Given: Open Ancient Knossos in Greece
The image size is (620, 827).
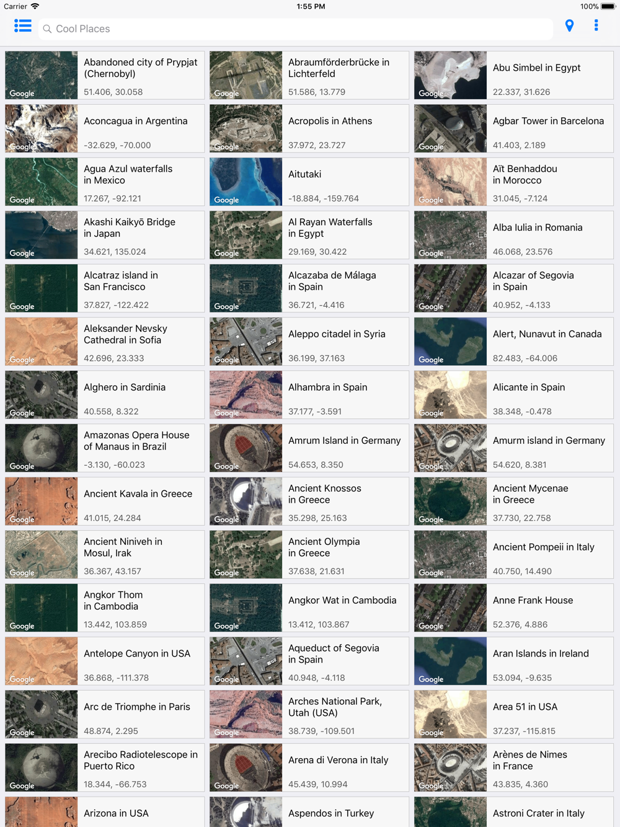Looking at the screenshot, I should point(309,502).
